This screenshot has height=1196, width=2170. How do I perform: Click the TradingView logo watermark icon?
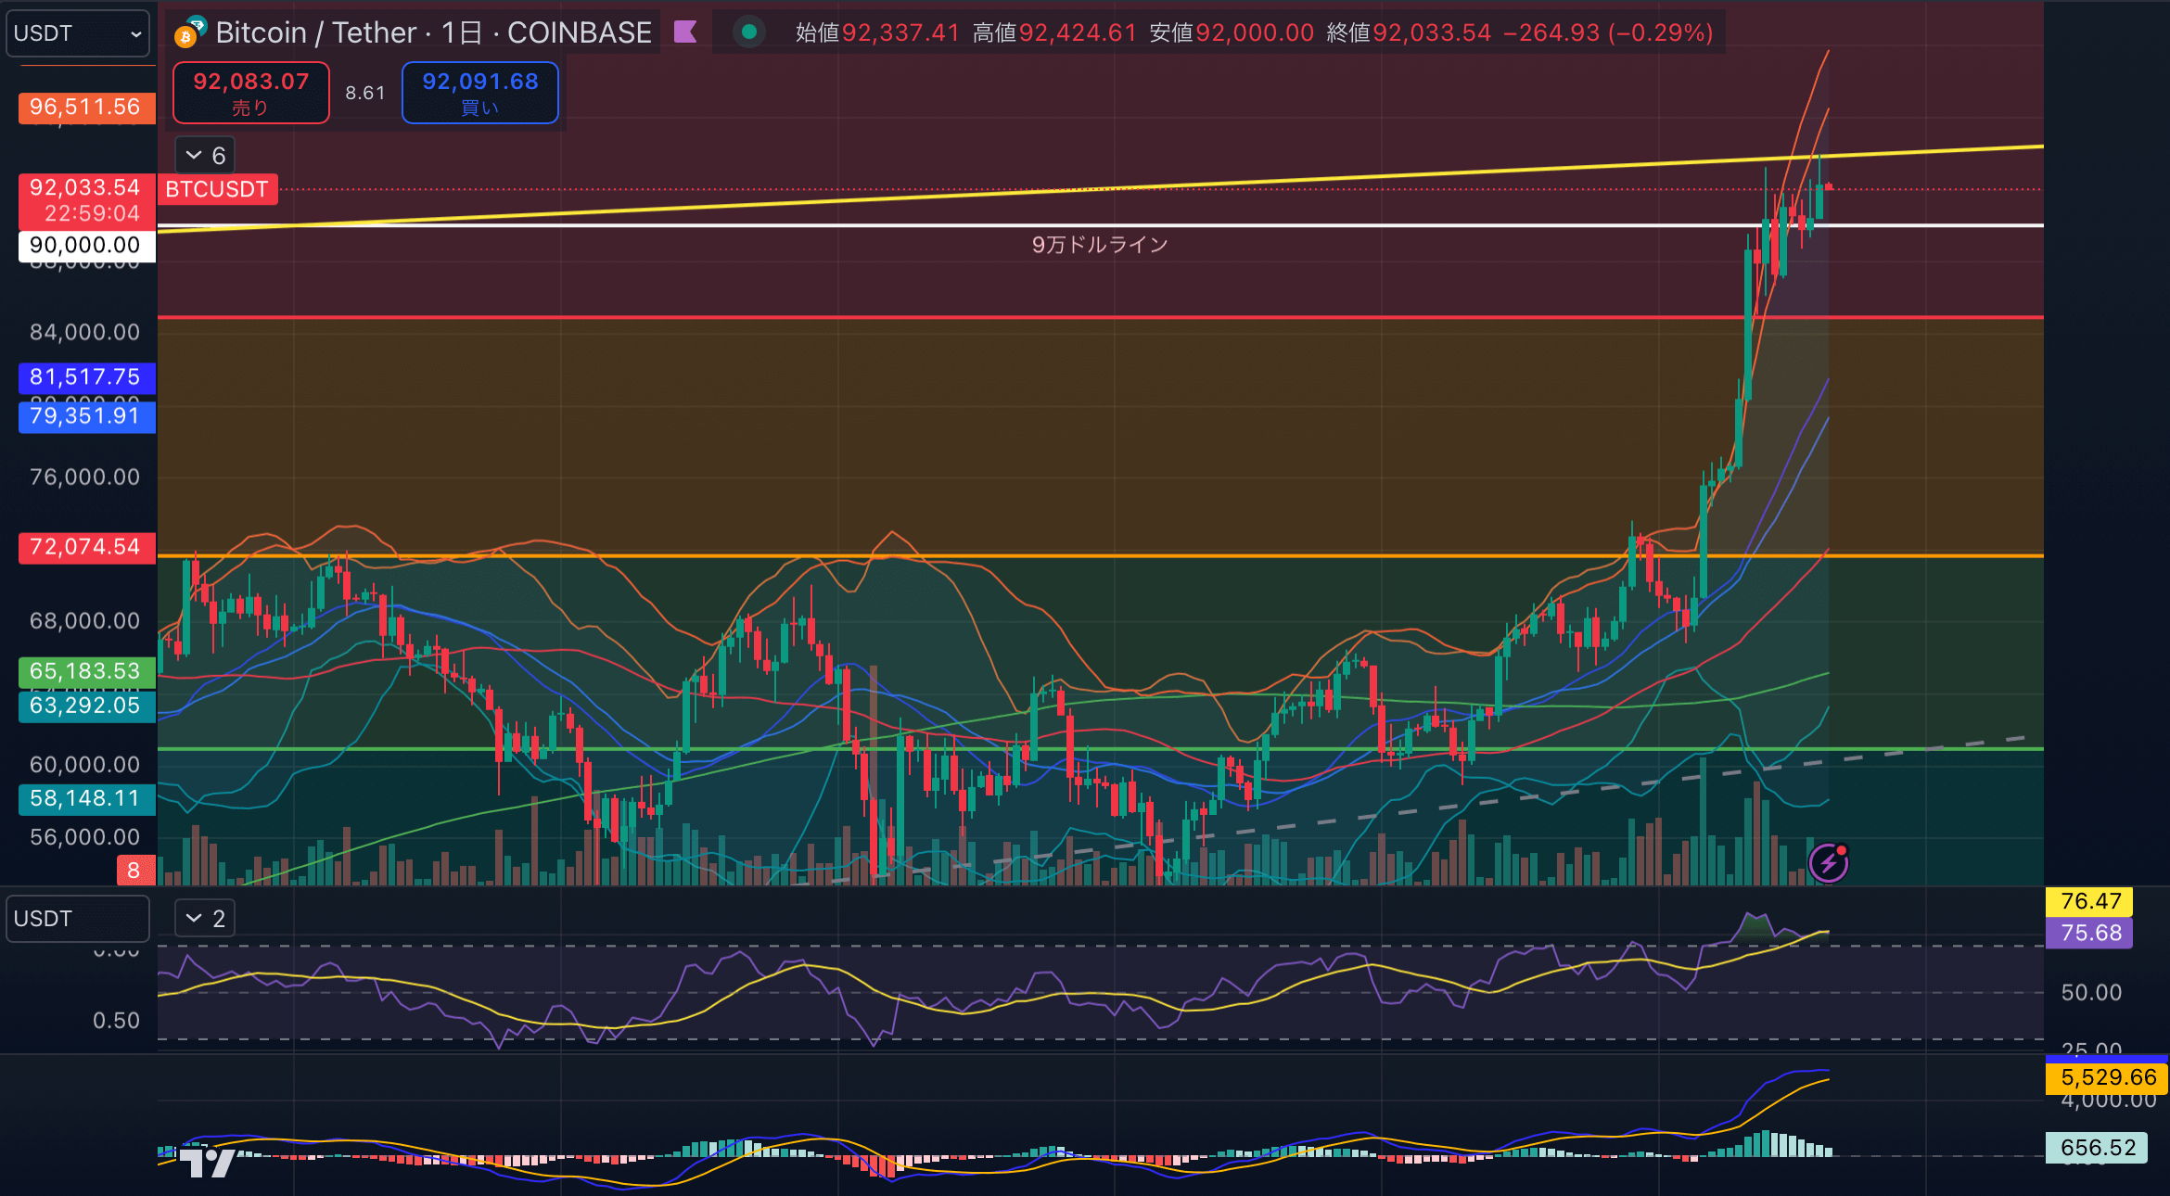click(x=207, y=1162)
